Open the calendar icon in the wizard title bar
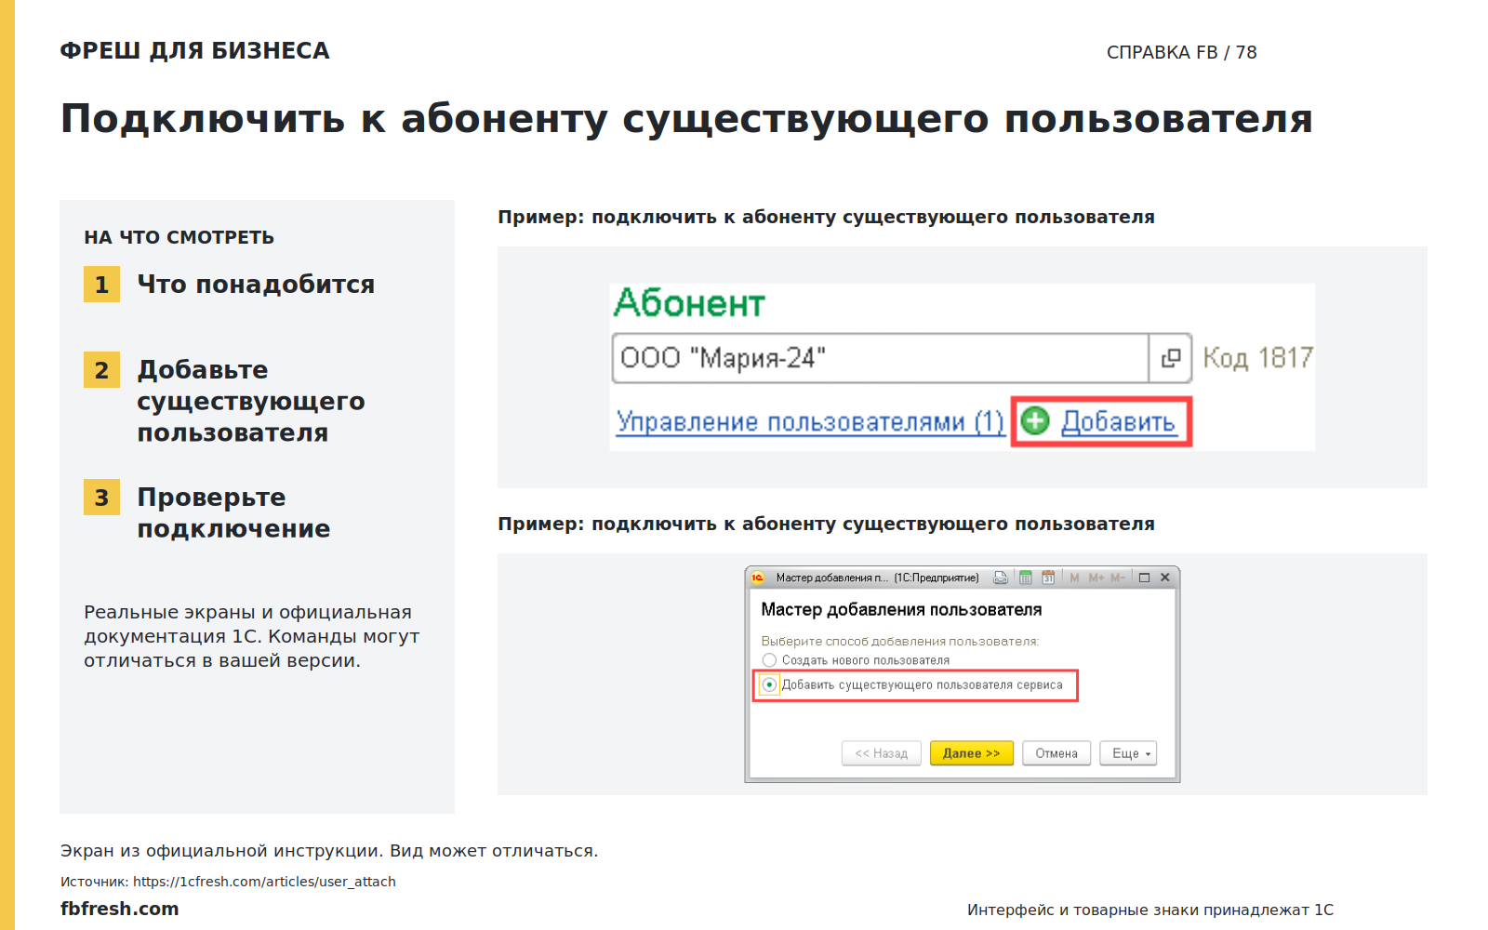The width and height of the screenshot is (1488, 930). (1048, 578)
